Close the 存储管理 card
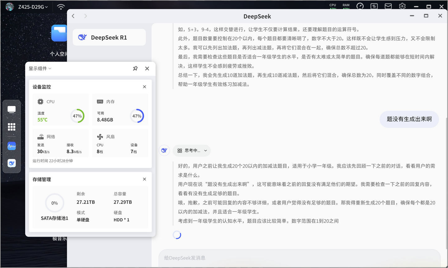Screen dimensions: 448x268 click(x=144, y=179)
